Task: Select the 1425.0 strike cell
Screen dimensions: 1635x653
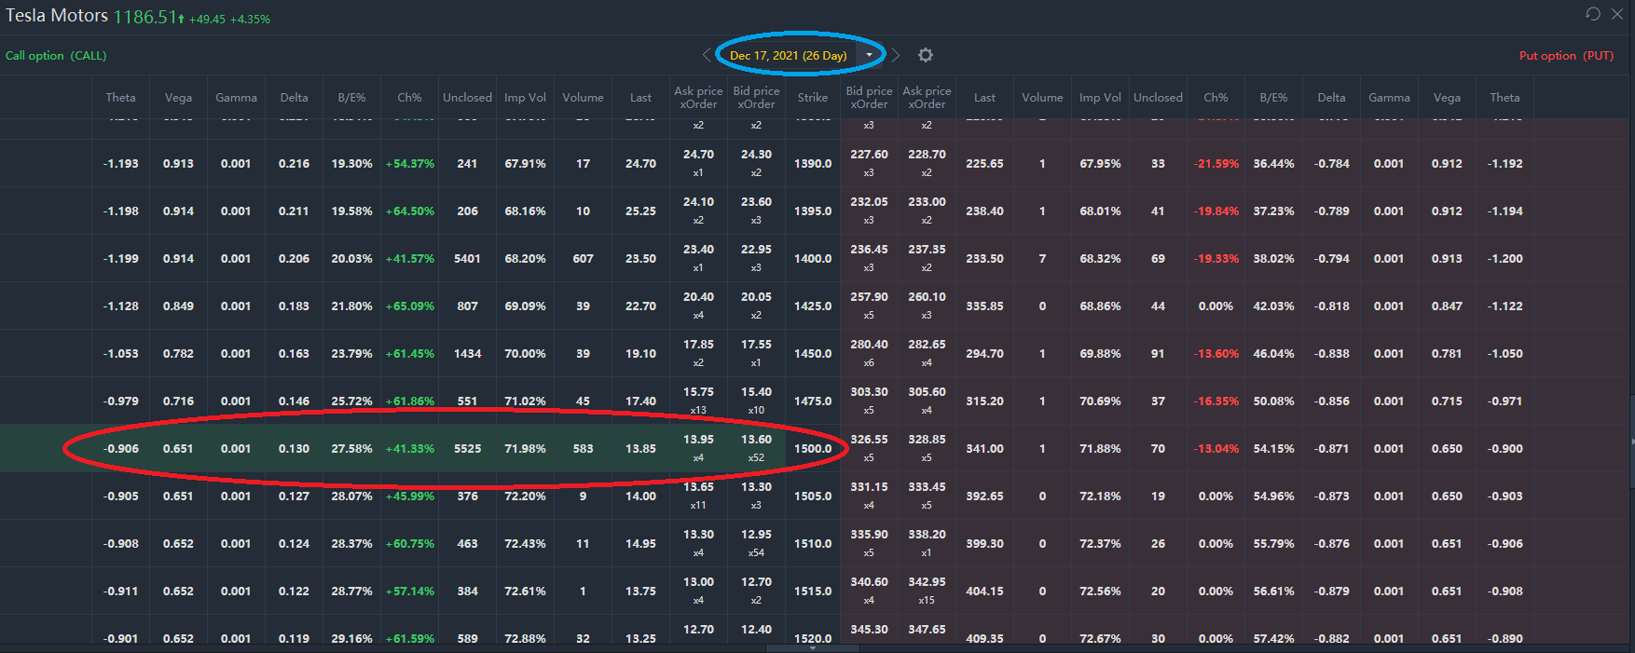Action: 813,306
